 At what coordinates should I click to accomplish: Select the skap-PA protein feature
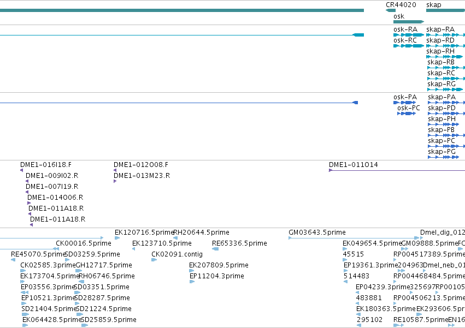point(446,103)
